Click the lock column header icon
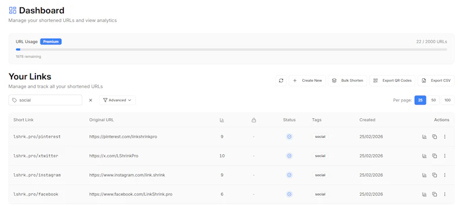This screenshot has width=464, height=212. click(253, 120)
